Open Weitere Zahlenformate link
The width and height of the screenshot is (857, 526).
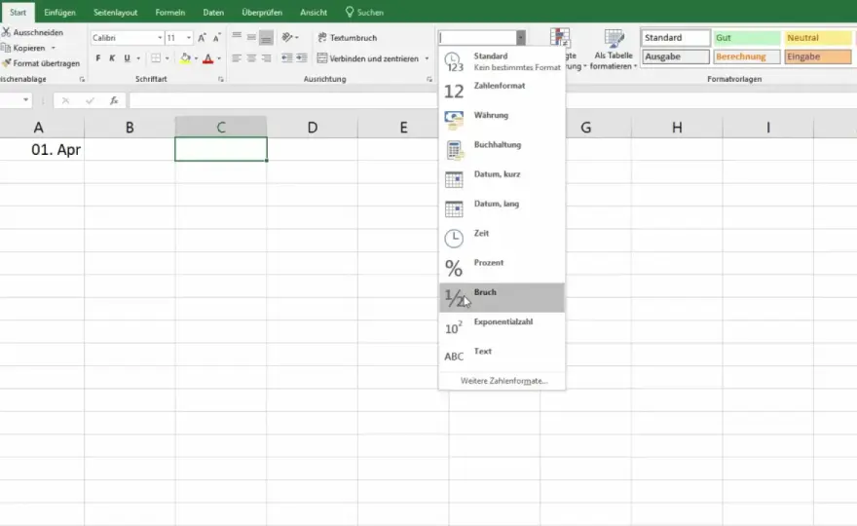503,381
